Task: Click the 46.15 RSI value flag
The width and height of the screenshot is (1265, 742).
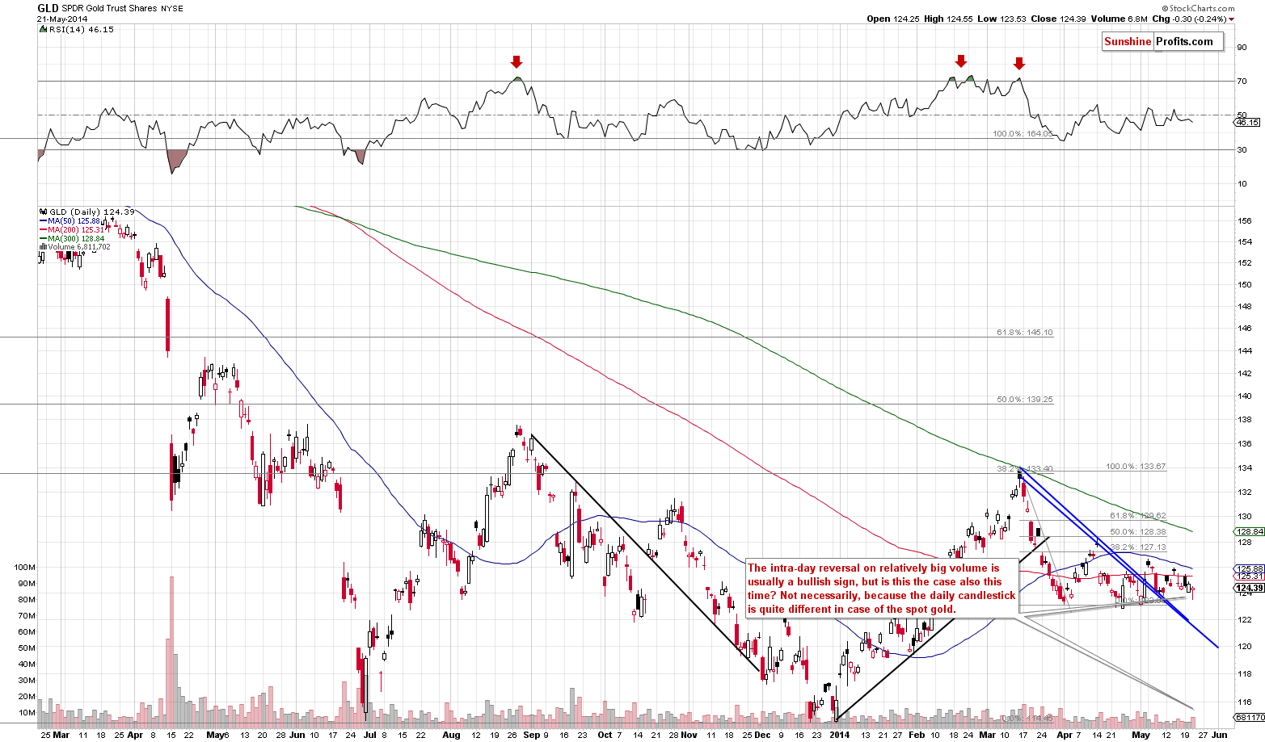Action: [x=1248, y=122]
